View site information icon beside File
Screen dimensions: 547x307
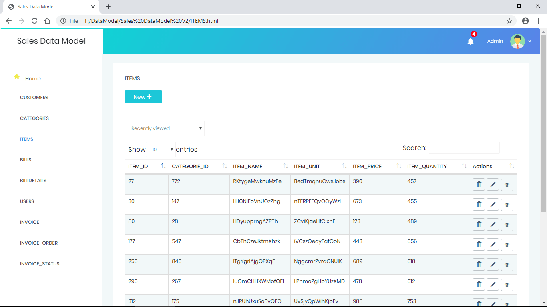pyautogui.click(x=63, y=21)
